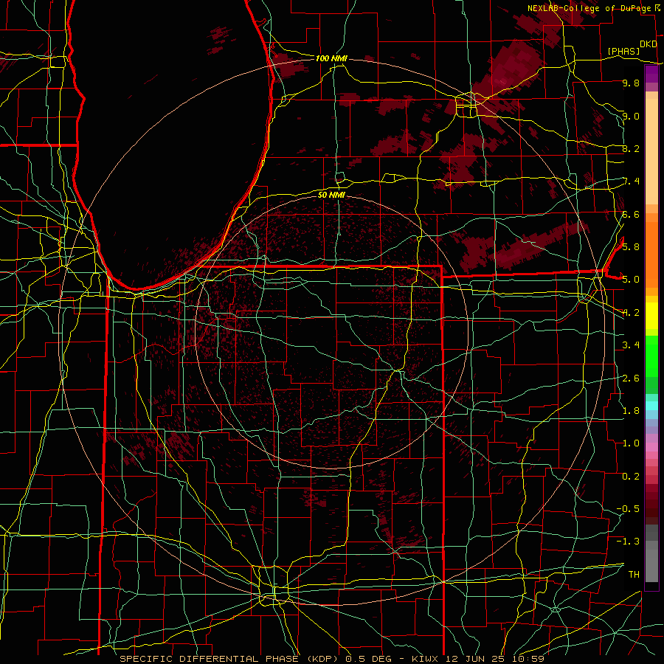Click the 1.0 scale value
Viewport: 664px width, 664px height.
coord(631,443)
